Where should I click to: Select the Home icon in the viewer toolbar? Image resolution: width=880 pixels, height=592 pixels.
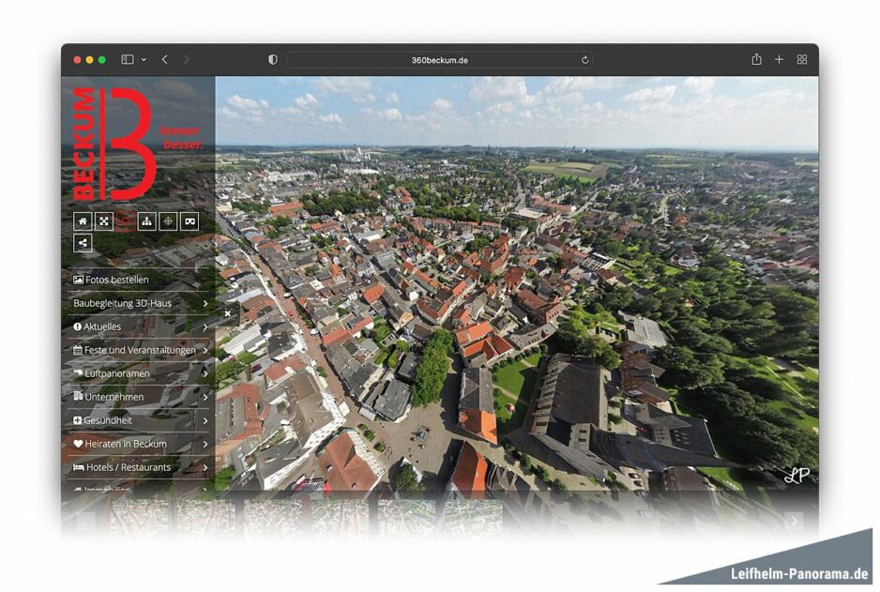click(x=83, y=221)
